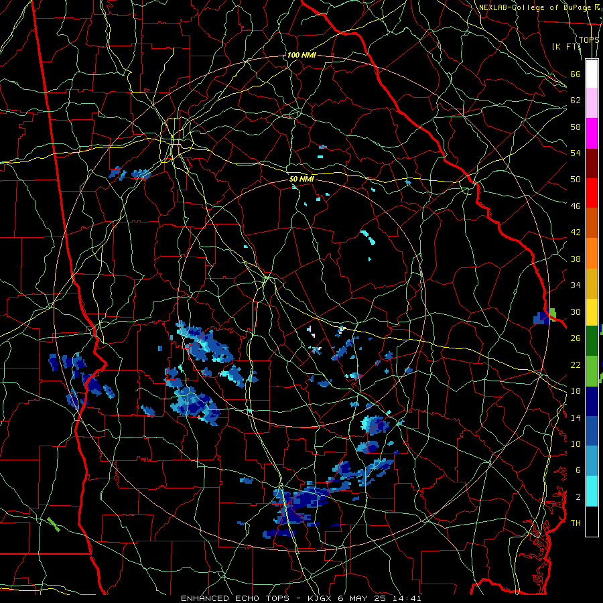Click the "2" legend value

click(578, 497)
